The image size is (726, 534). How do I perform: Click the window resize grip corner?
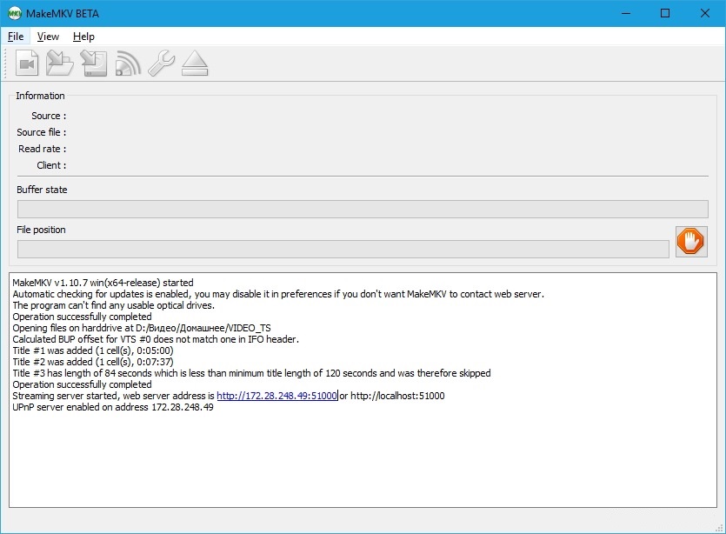(x=719, y=528)
